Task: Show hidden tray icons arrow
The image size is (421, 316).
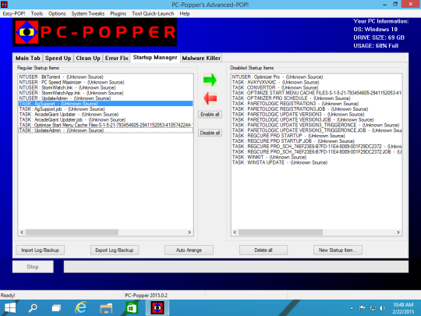Action: click(x=352, y=308)
